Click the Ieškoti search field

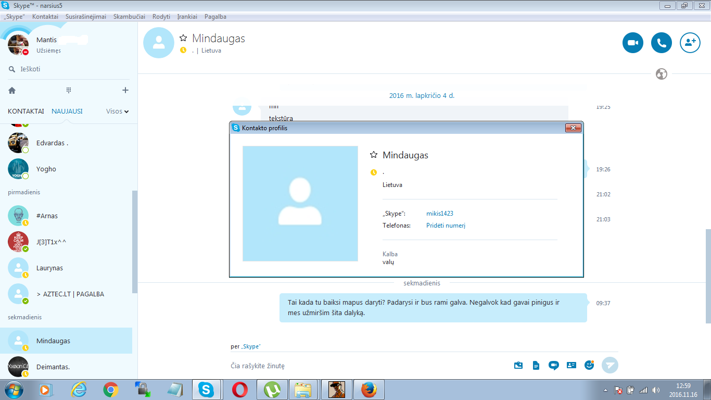69,69
